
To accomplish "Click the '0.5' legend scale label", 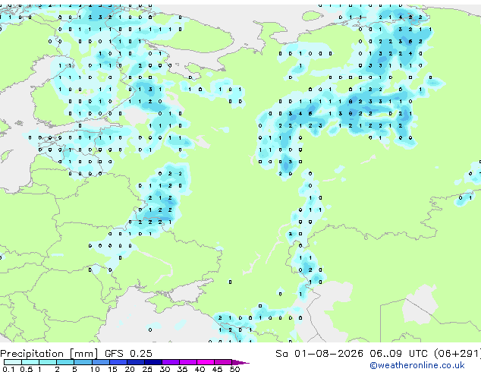I will pos(26,369).
